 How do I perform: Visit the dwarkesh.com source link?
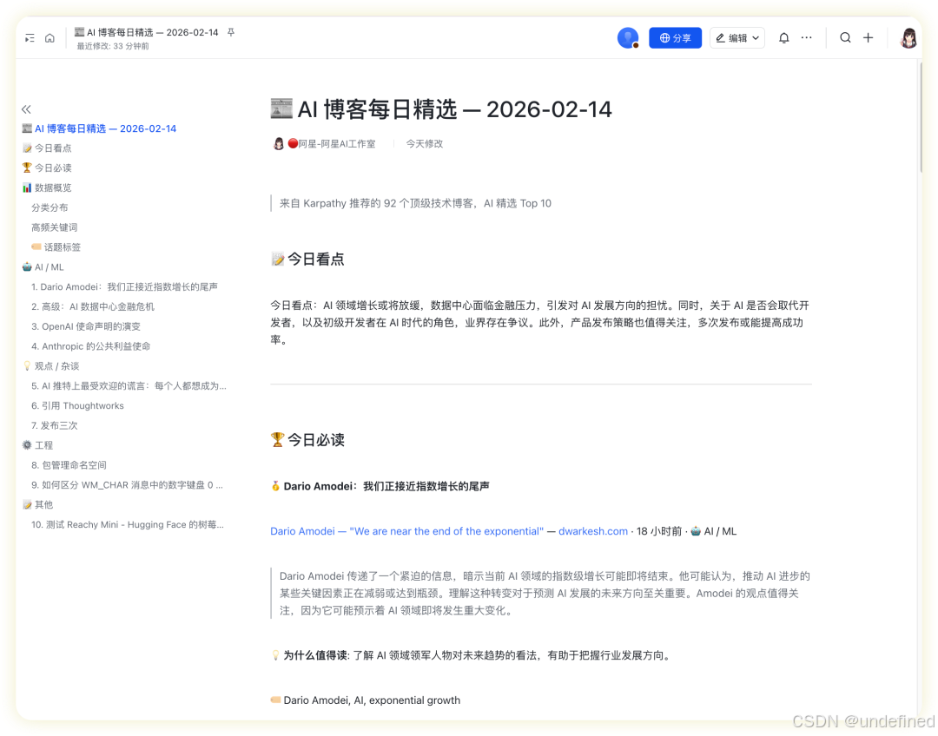pyautogui.click(x=593, y=530)
